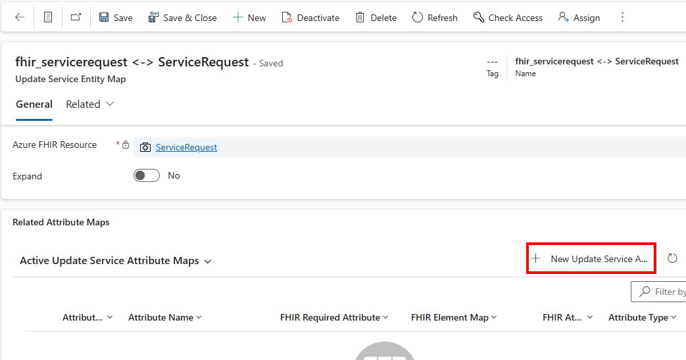Click Save & Close in toolbar

click(182, 18)
